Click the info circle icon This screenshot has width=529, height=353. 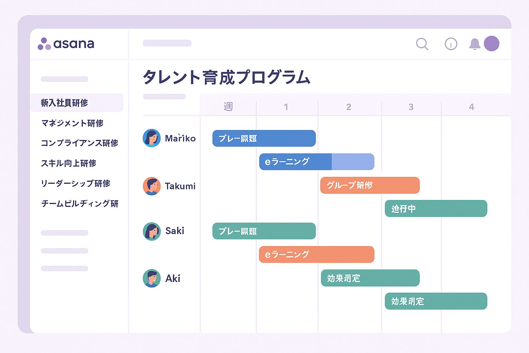[451, 44]
